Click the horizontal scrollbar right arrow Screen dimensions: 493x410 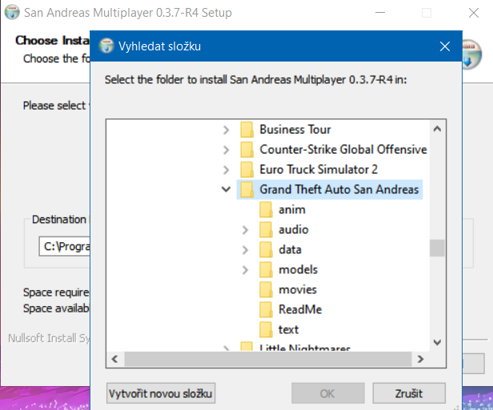420,359
